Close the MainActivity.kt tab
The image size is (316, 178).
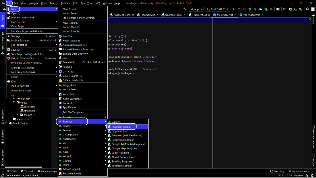235,15
